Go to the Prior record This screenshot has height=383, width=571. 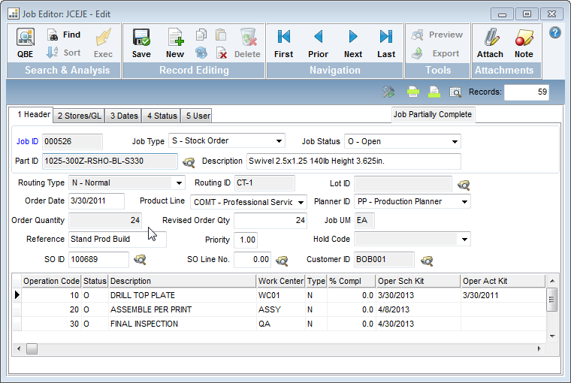coord(319,44)
